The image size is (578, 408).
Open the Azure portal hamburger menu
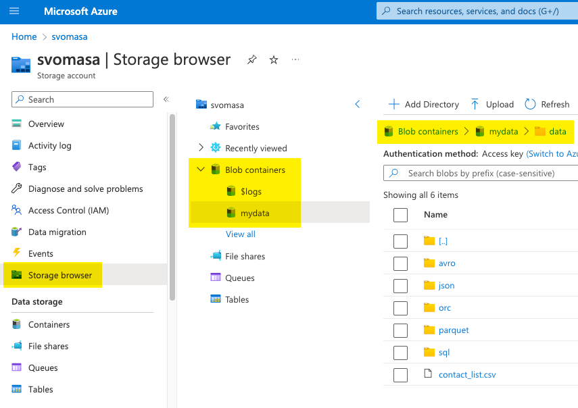[15, 11]
